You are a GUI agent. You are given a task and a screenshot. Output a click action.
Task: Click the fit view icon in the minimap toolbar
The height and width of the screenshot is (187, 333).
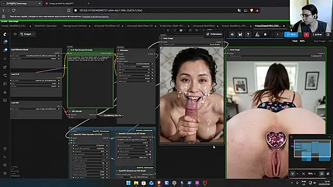(x=303, y=173)
